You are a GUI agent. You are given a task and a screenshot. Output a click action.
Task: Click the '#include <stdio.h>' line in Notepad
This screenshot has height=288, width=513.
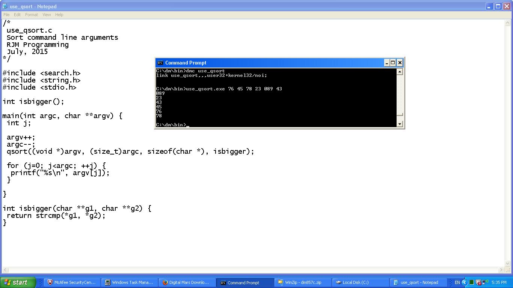[39, 87]
